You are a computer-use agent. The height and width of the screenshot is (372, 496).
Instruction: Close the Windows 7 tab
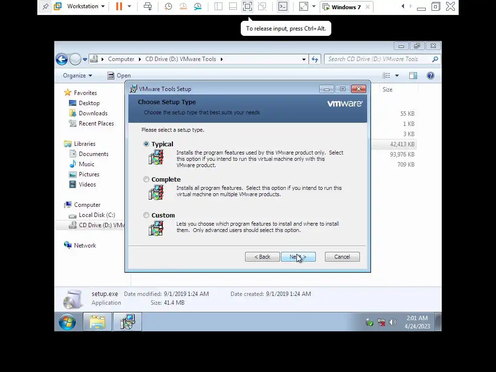click(x=368, y=7)
